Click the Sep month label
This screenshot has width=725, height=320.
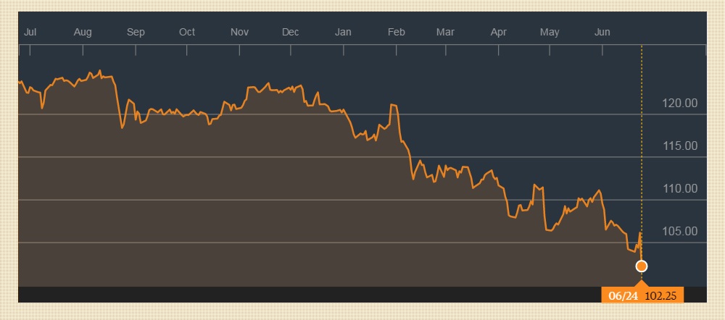point(136,32)
